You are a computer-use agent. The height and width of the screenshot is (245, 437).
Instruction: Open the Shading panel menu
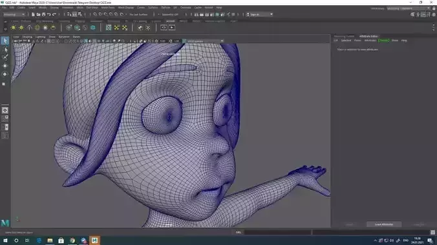click(27, 37)
